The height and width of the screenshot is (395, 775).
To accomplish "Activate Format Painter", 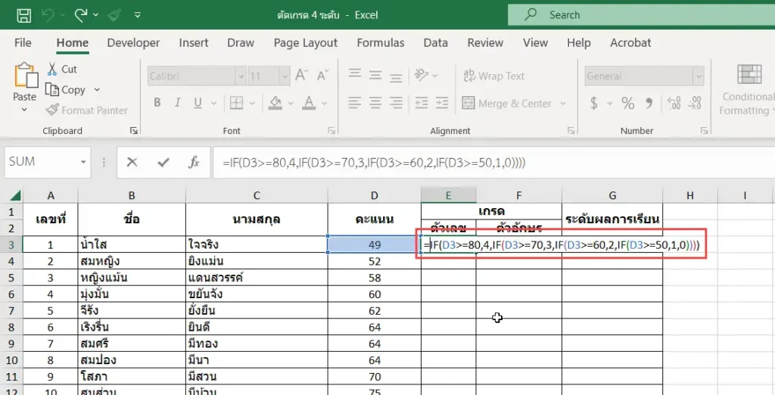I will [87, 110].
